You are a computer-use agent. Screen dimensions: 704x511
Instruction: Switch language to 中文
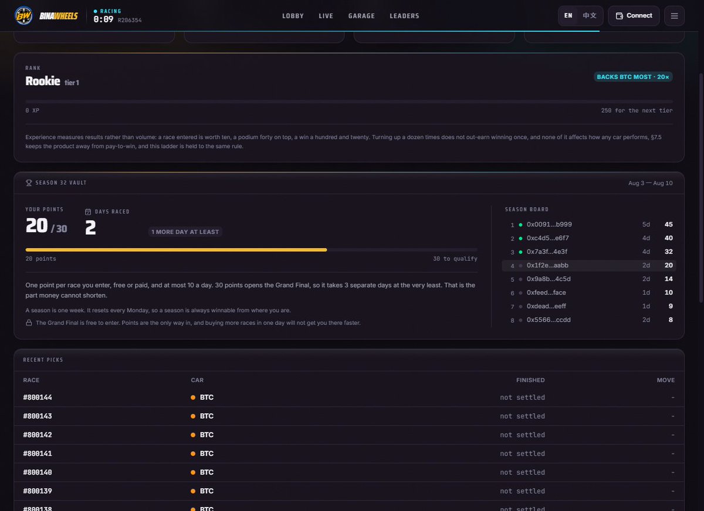(x=590, y=16)
